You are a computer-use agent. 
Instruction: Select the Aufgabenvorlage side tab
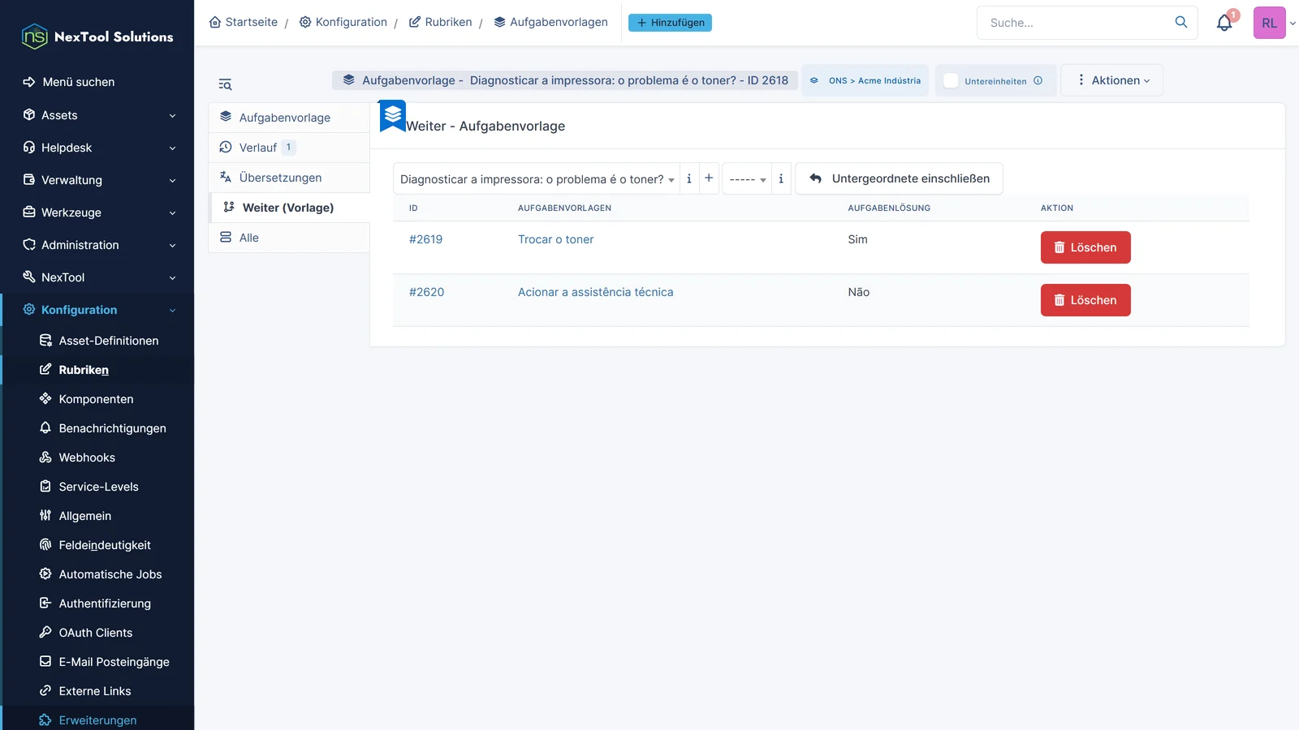coord(289,118)
